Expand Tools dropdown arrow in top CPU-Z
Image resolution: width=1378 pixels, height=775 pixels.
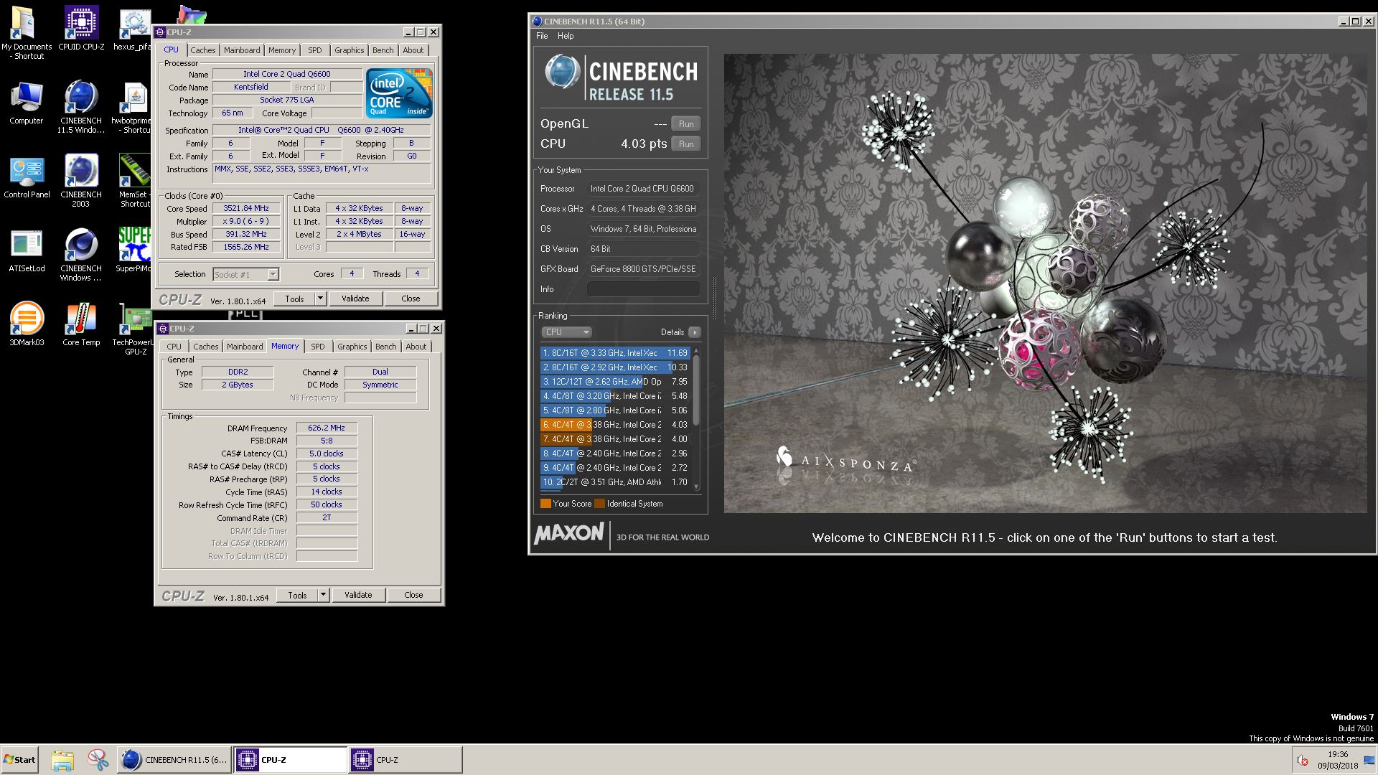[x=320, y=299]
